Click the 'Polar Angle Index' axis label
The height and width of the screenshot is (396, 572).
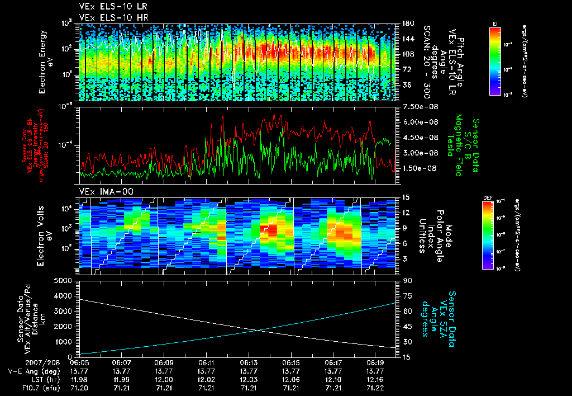point(435,236)
